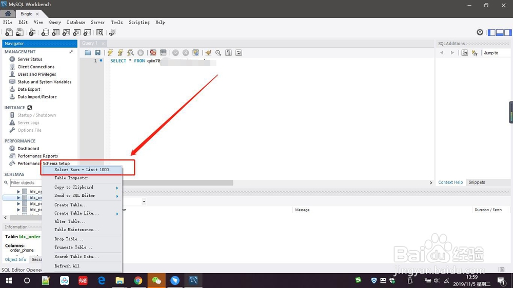
Task: Go to the home screen tab
Action: (8, 14)
